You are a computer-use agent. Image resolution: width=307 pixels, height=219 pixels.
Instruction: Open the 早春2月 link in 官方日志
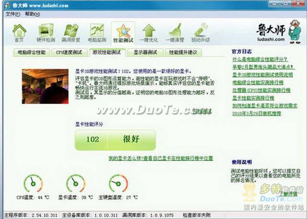pos(263,67)
